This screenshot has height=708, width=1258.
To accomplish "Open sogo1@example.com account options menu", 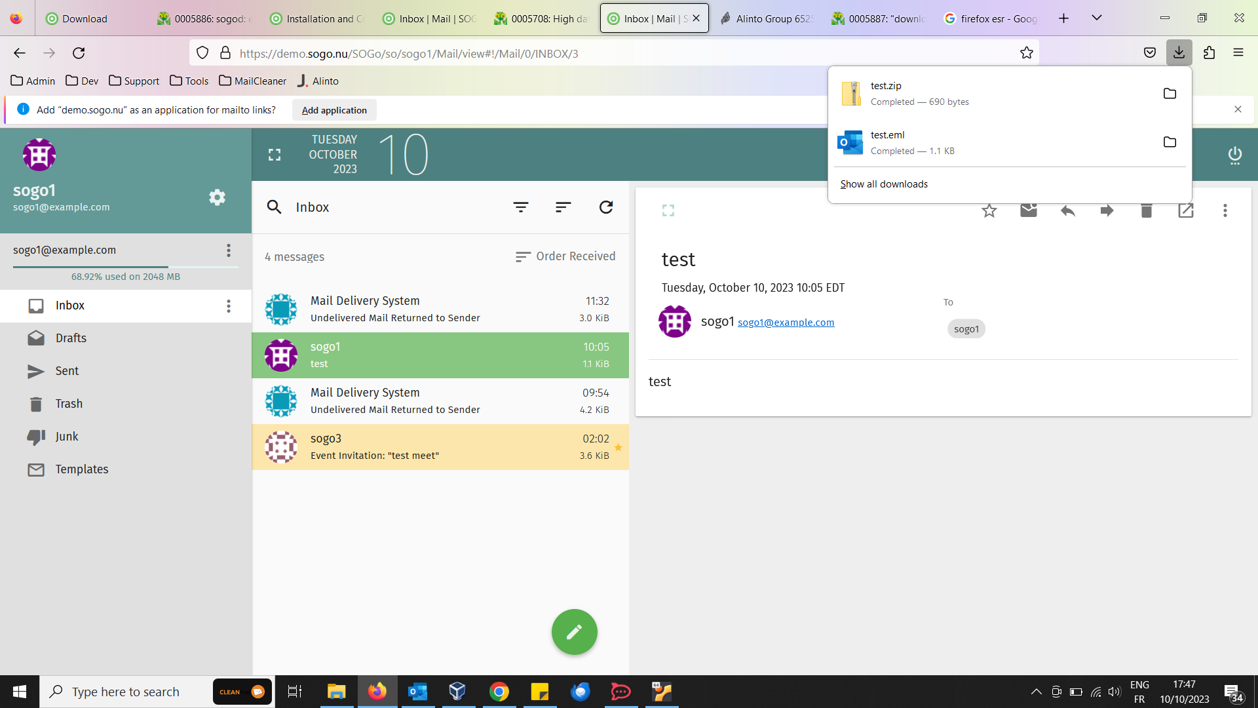I will (229, 250).
